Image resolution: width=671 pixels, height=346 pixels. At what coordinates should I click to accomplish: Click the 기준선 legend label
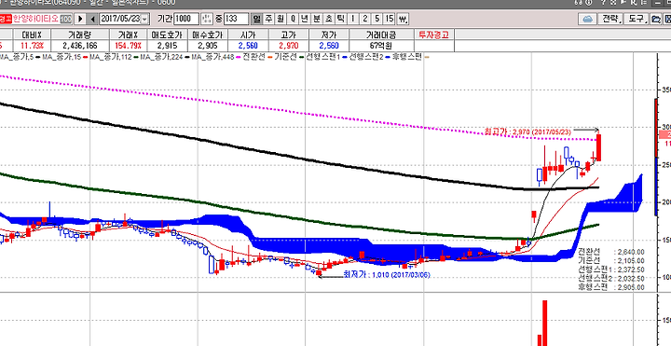[285, 57]
